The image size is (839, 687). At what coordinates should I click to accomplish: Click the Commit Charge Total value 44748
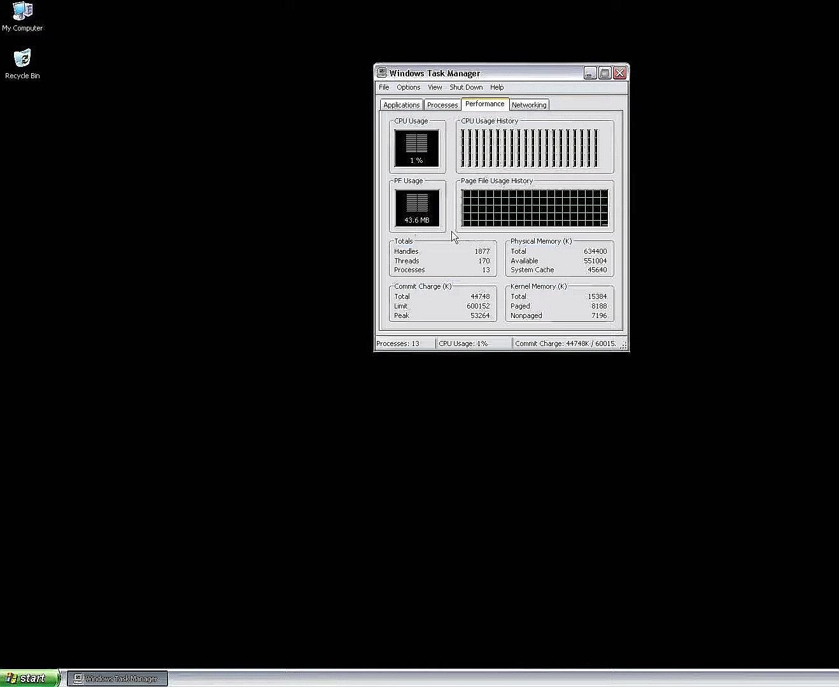(x=480, y=296)
